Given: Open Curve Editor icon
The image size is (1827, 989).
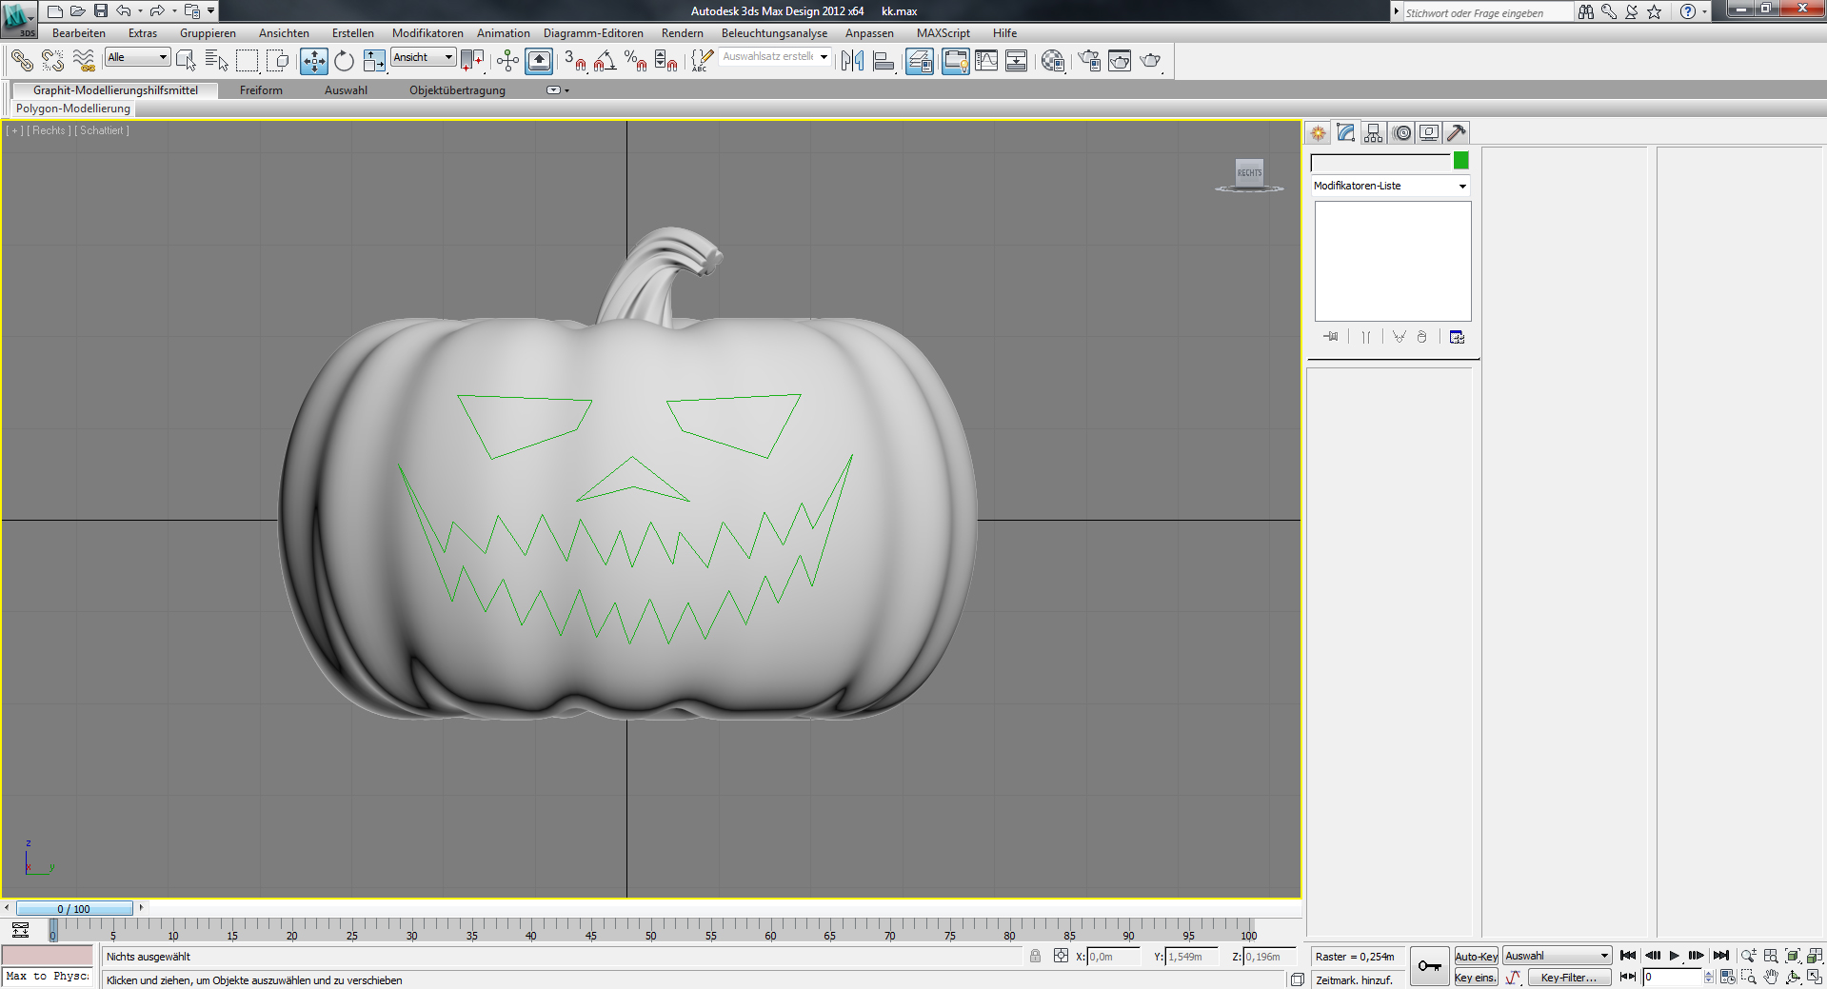Looking at the screenshot, I should pyautogui.click(x=986, y=61).
